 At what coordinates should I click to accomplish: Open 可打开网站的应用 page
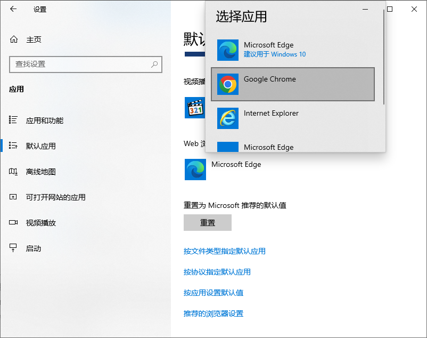[x=55, y=197]
